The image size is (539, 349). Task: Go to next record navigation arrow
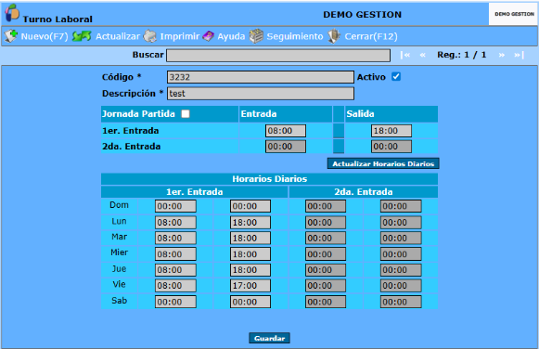coord(502,55)
